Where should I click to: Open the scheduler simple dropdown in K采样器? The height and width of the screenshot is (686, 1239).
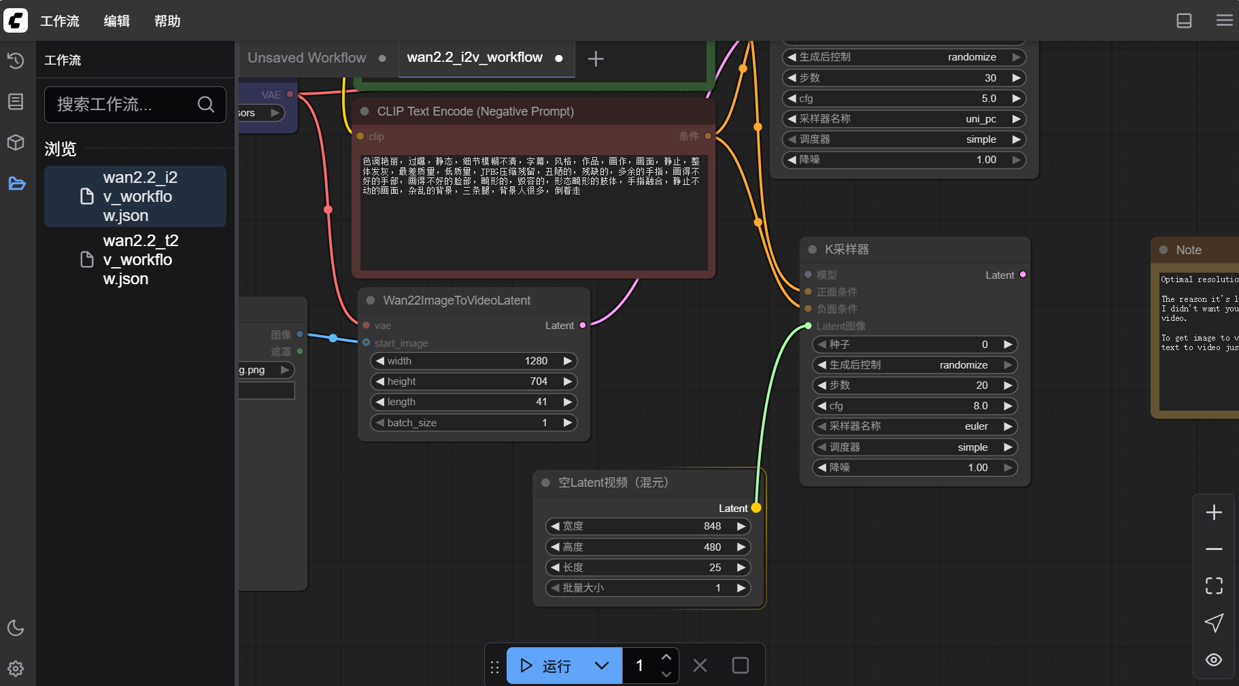915,447
